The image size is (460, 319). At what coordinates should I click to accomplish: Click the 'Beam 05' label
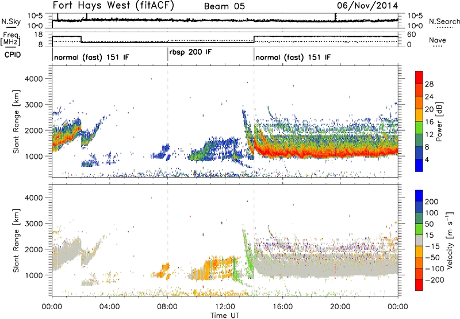(224, 6)
